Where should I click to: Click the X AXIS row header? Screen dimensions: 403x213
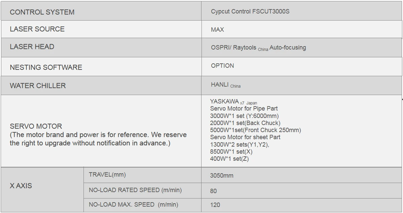21,186
